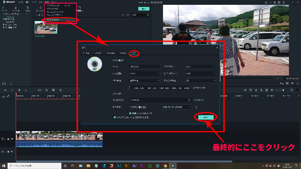Close the export dialog with X
Viewport: 301px width, 169px height.
(x=217, y=48)
